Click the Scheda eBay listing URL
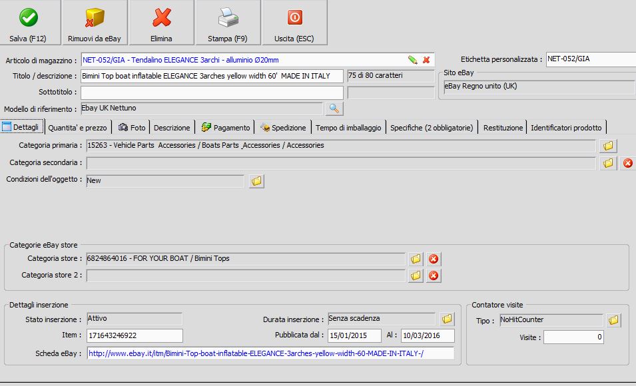The image size is (636, 386). tap(256, 353)
